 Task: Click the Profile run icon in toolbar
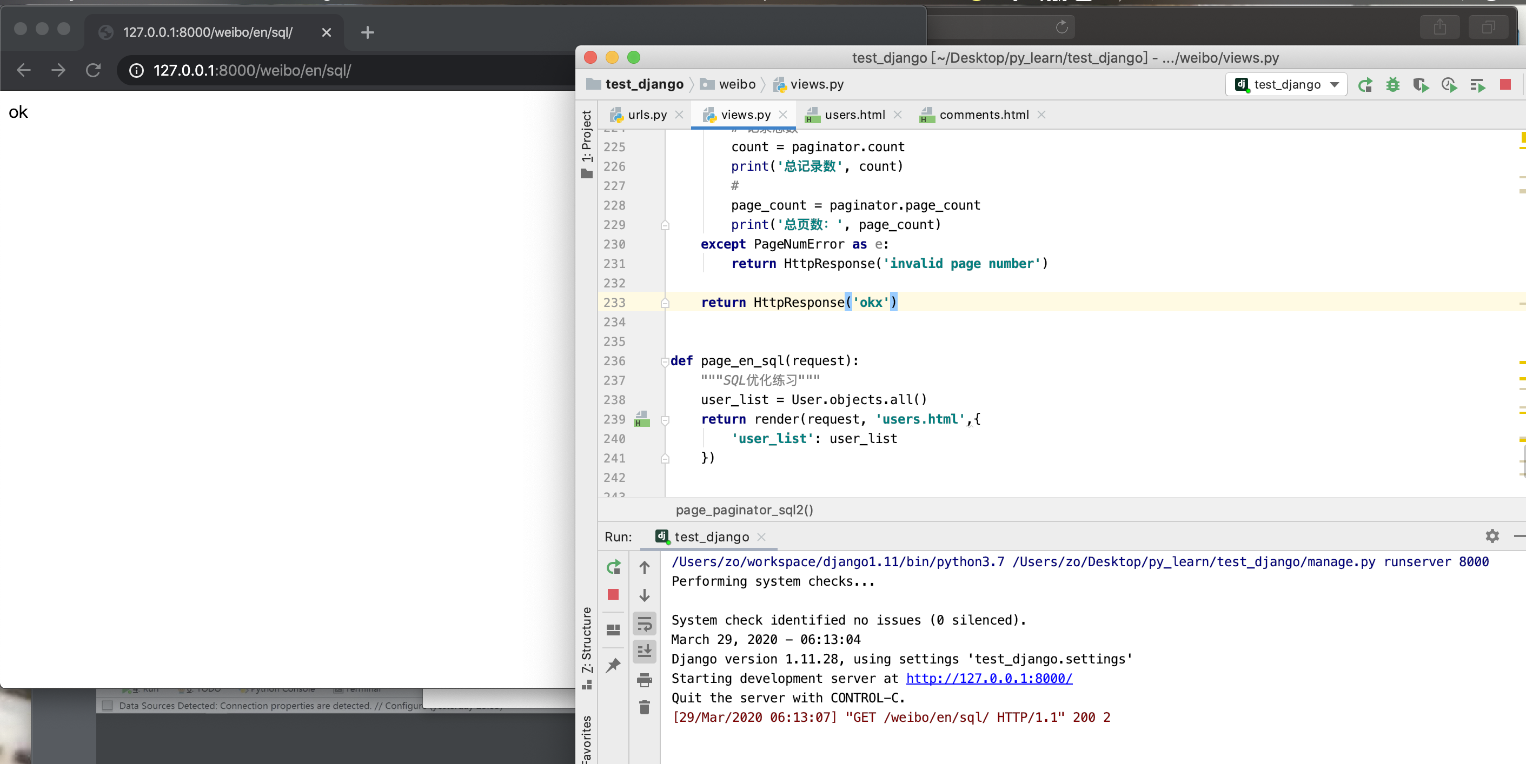point(1449,85)
